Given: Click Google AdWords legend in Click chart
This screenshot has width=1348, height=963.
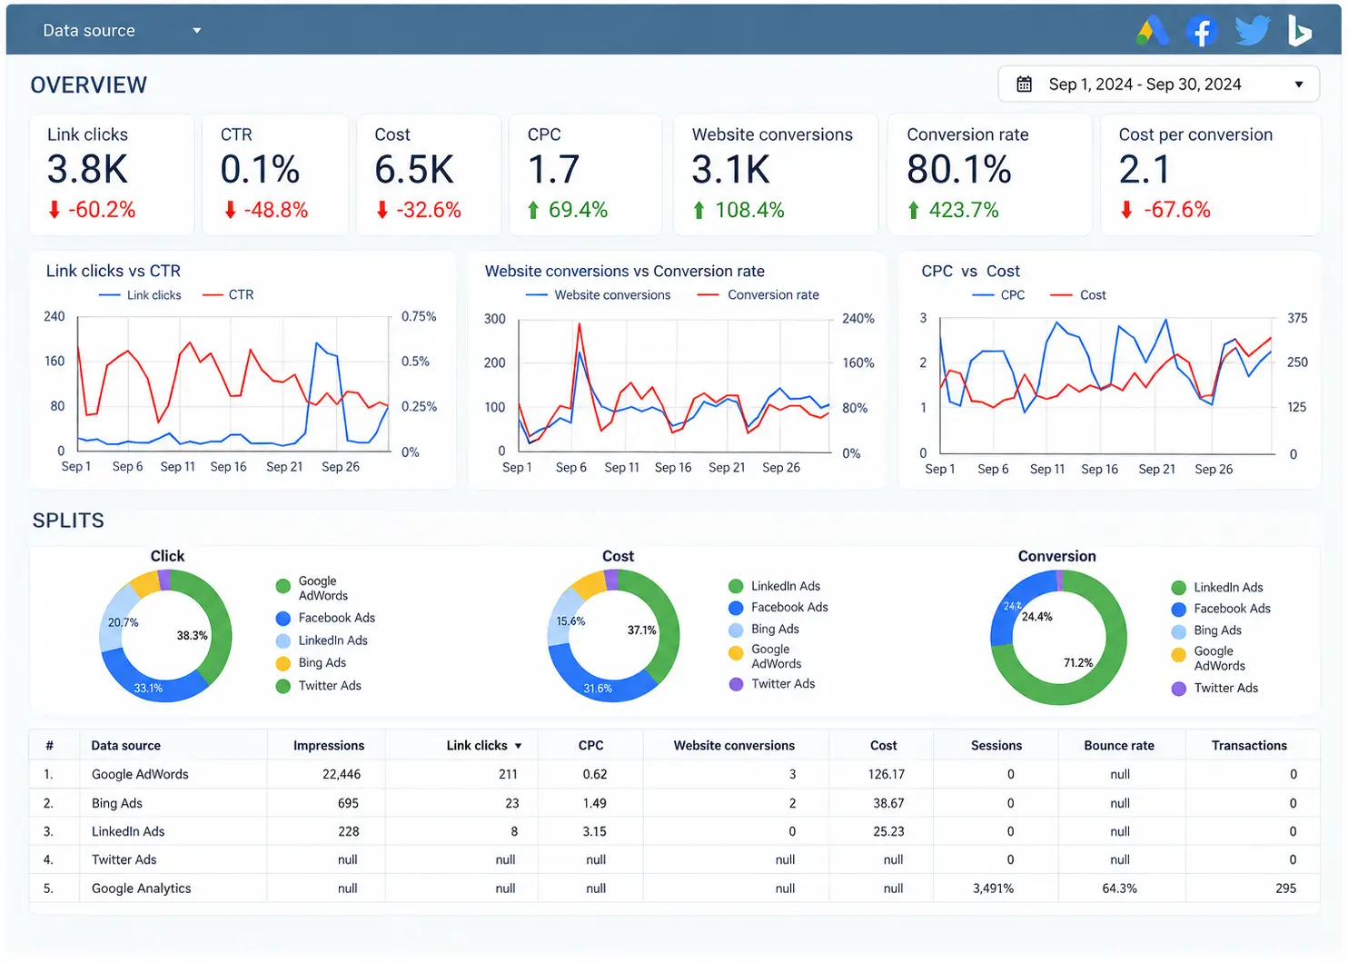Looking at the screenshot, I should (312, 589).
